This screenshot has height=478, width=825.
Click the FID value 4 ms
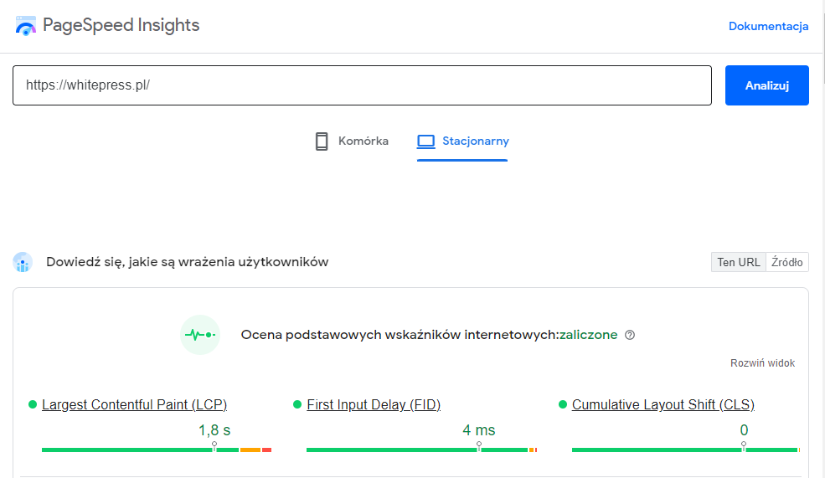click(x=479, y=430)
